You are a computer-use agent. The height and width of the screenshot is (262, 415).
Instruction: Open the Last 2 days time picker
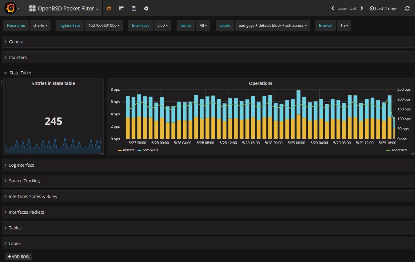[383, 9]
